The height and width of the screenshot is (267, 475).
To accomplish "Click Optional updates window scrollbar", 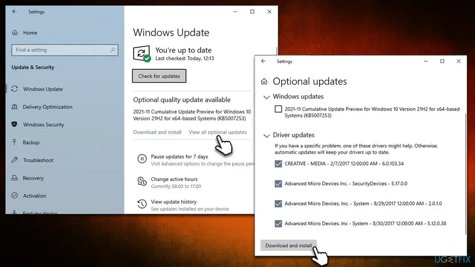I will pyautogui.click(x=466, y=174).
